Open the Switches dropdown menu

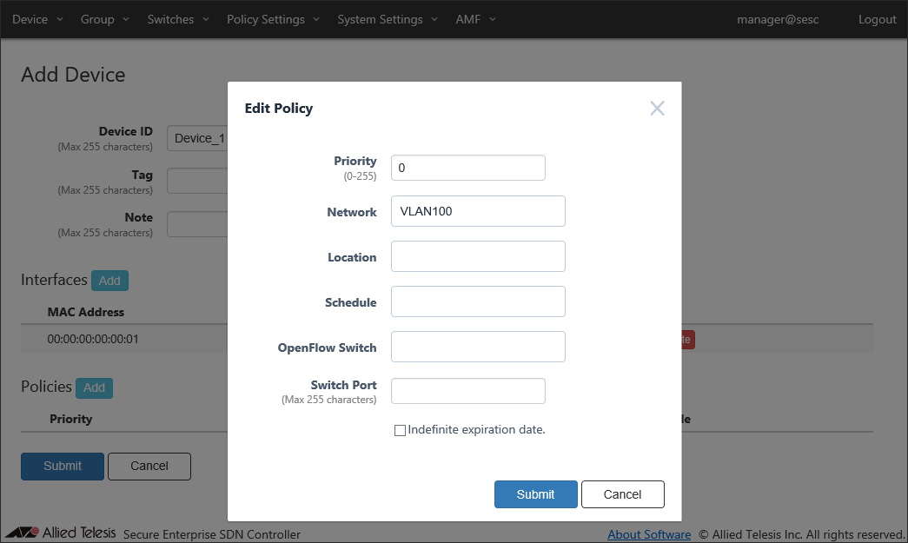[177, 19]
